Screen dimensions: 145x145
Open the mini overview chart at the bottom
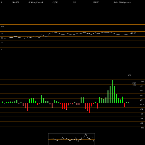point(72,139)
